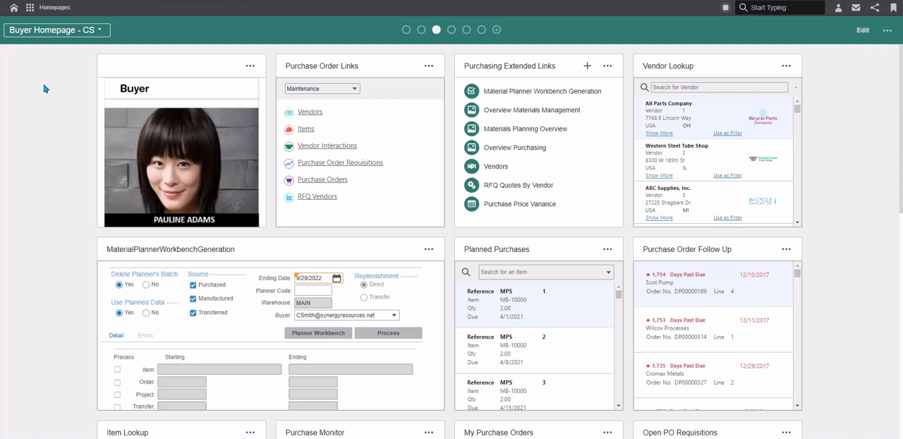Viewport: 903px width, 439px height.
Task: Click Vendors icon in Extended Links
Action: coord(471,166)
